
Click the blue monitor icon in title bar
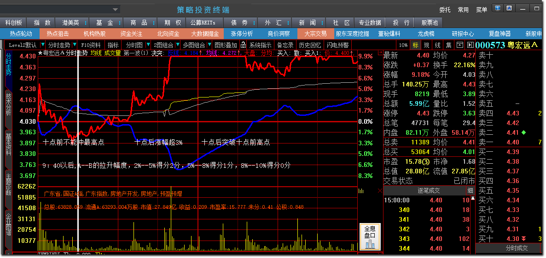click(x=498, y=8)
